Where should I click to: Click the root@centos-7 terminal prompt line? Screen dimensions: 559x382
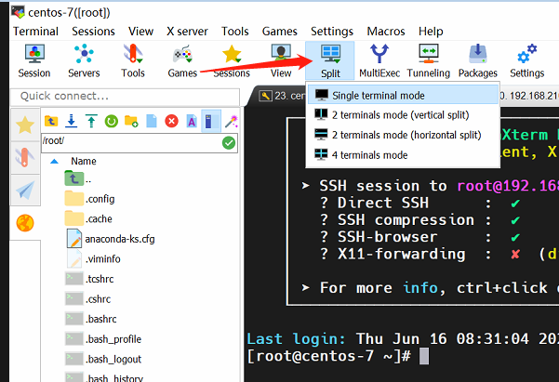338,356
